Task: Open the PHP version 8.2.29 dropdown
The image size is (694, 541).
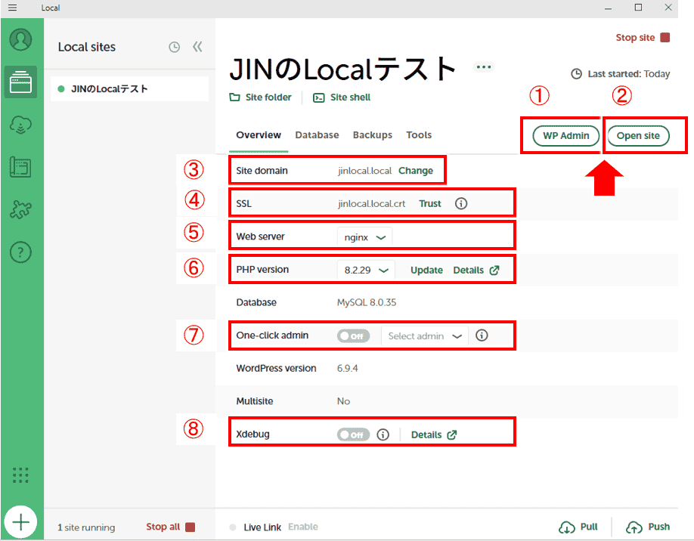Action: tap(366, 270)
